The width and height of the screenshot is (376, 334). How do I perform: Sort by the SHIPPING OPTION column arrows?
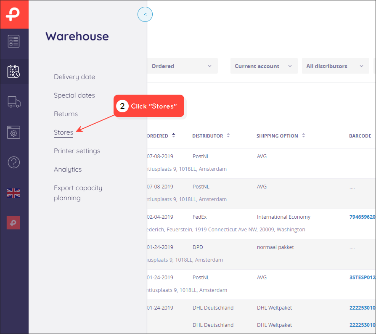pyautogui.click(x=304, y=135)
